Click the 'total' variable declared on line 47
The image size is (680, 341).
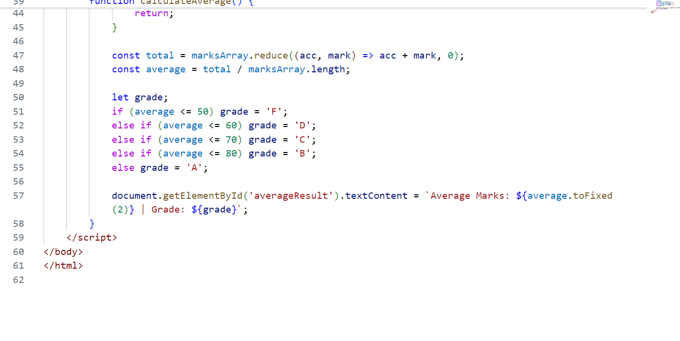(160, 56)
